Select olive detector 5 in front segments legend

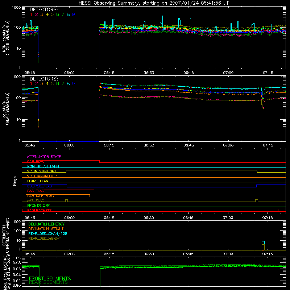(52, 14)
